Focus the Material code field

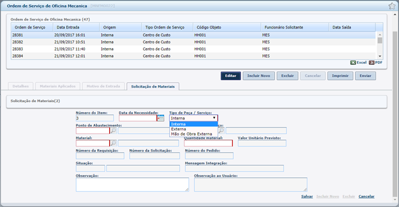93,143
